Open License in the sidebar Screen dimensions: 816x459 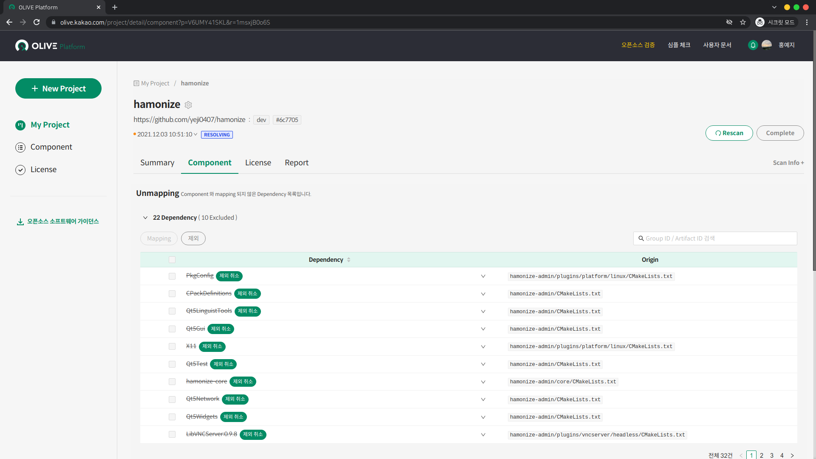point(43,170)
